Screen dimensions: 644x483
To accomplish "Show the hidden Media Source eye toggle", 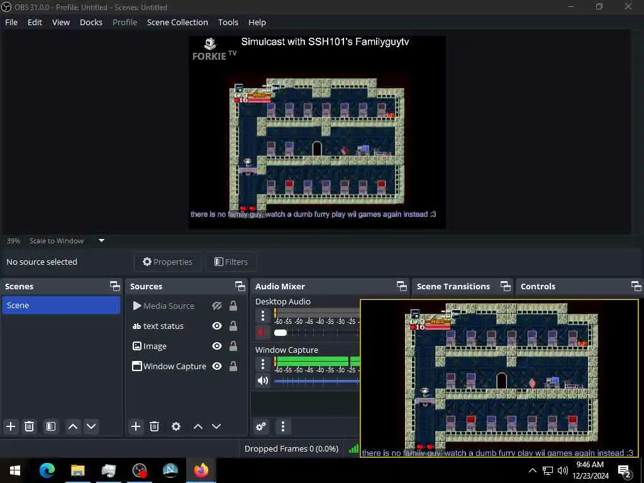I will 217,306.
